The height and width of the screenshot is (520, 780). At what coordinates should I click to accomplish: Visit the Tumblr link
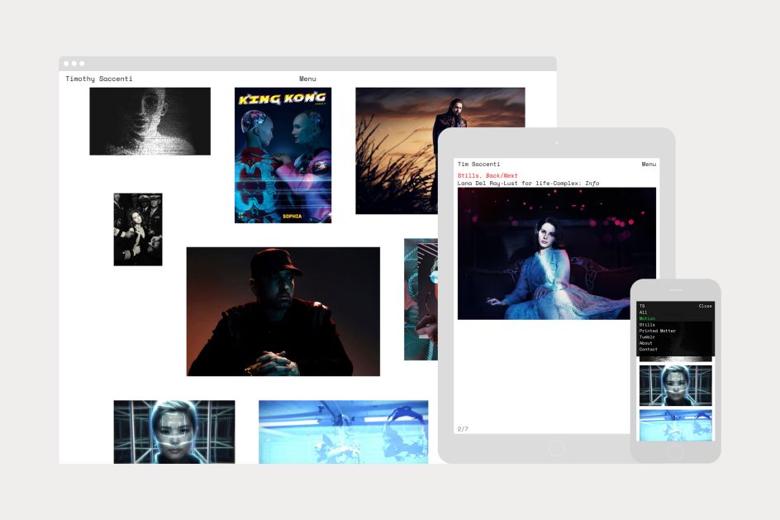coord(646,337)
